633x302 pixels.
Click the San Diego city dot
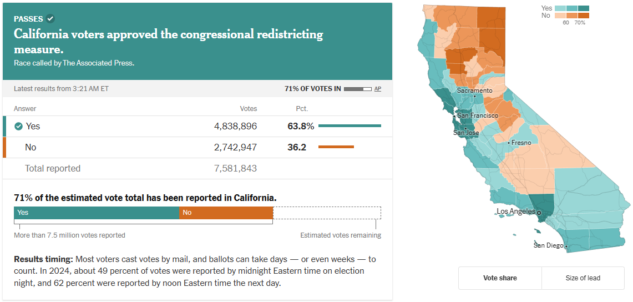tap(566, 246)
